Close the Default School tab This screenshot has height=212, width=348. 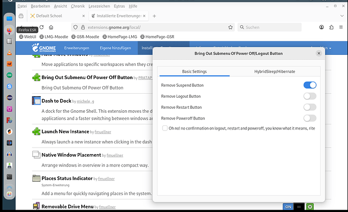pyautogui.click(x=83, y=16)
